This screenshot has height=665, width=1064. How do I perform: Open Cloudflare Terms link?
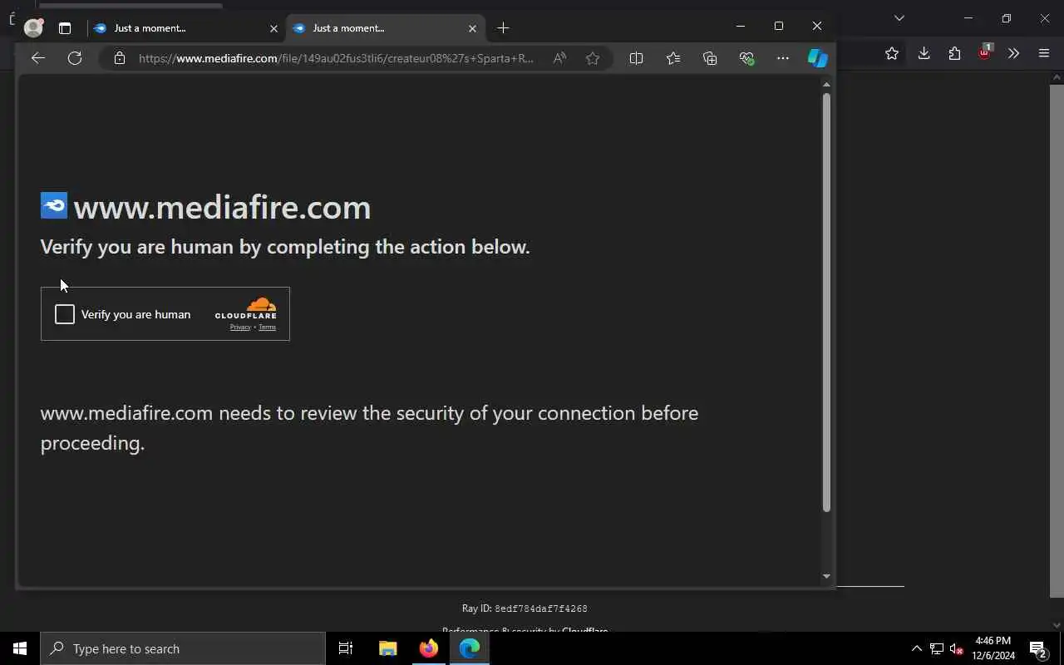[x=267, y=328]
